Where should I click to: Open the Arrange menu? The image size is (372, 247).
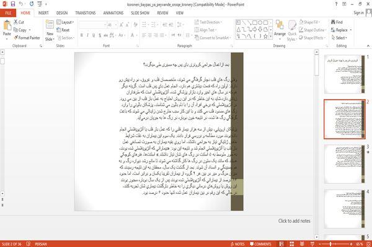(x=280, y=30)
